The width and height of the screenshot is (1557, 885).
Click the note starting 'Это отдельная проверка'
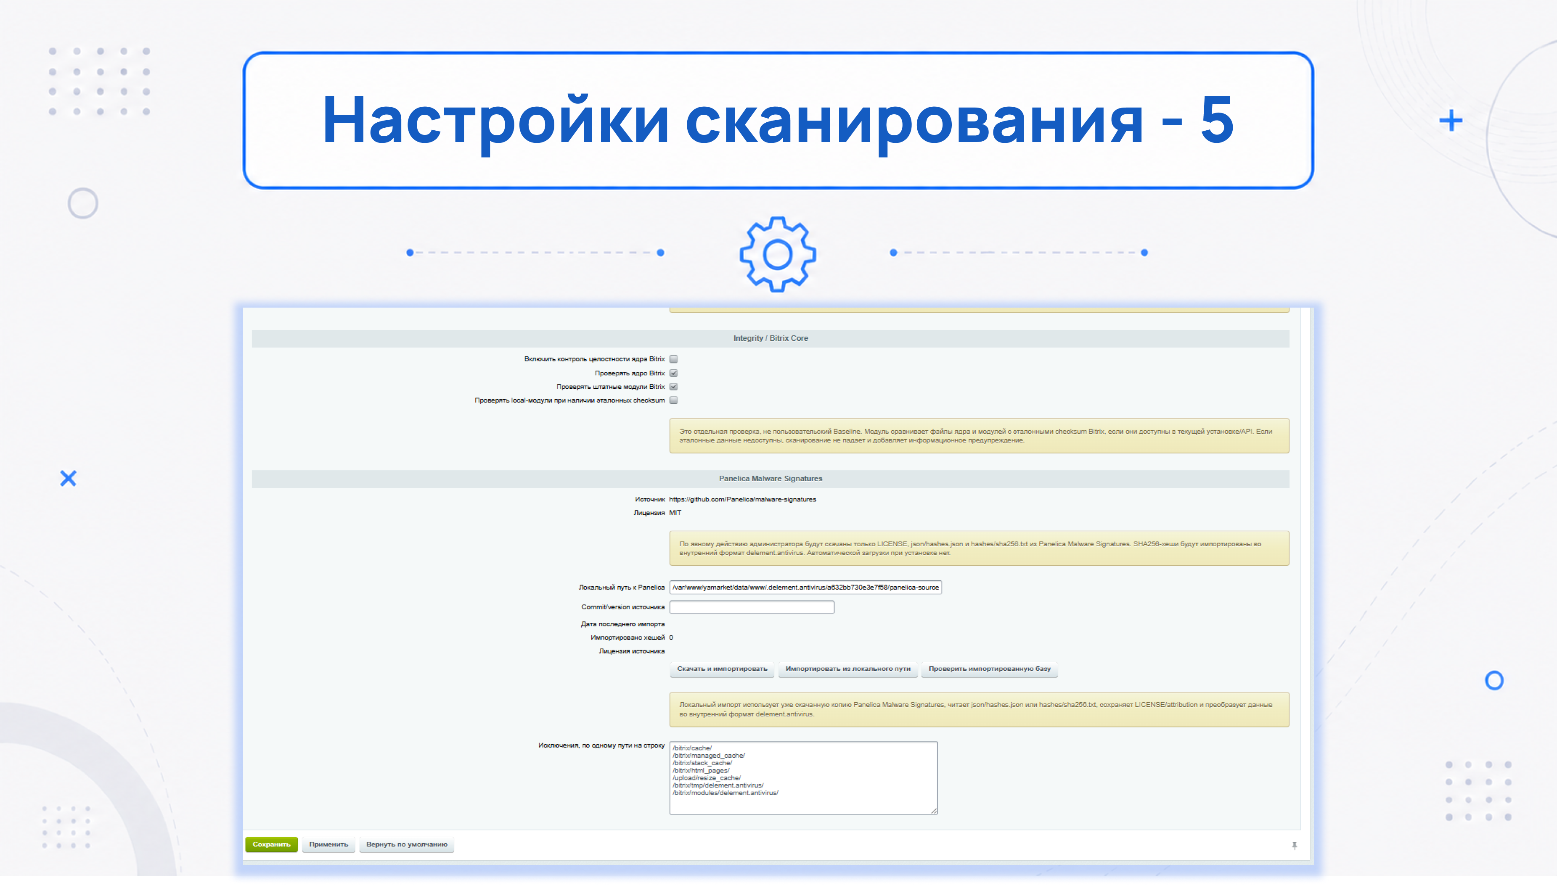point(979,436)
